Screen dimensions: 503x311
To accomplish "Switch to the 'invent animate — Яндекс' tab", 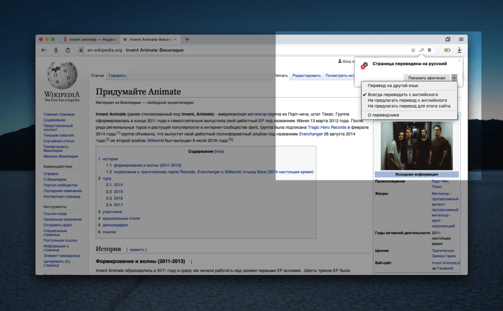I will click(90, 39).
